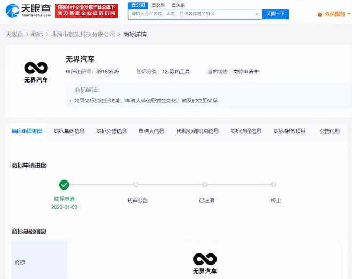Go to 天眼查 breadcrumb link
The image size is (352, 279).
click(x=14, y=34)
